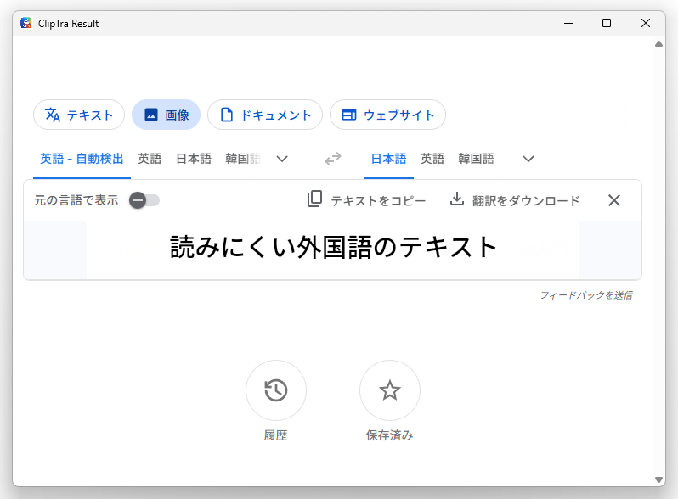Click the scrollbar up arrow

point(659,43)
